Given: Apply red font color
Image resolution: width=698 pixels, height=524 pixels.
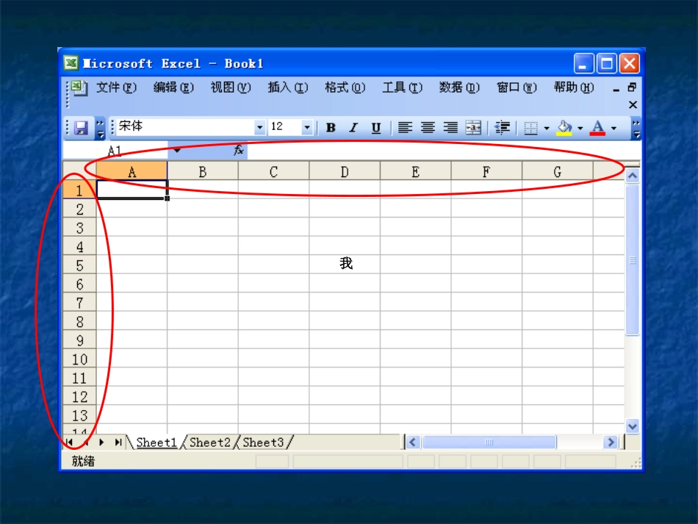Looking at the screenshot, I should point(597,128).
